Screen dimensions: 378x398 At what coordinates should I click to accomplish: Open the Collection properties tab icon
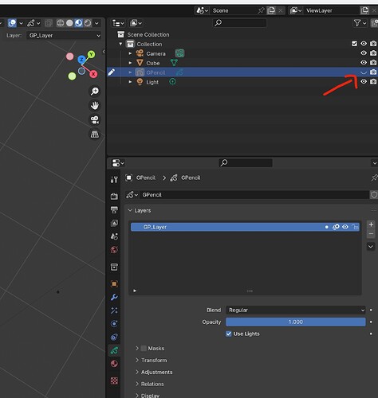pyautogui.click(x=114, y=267)
